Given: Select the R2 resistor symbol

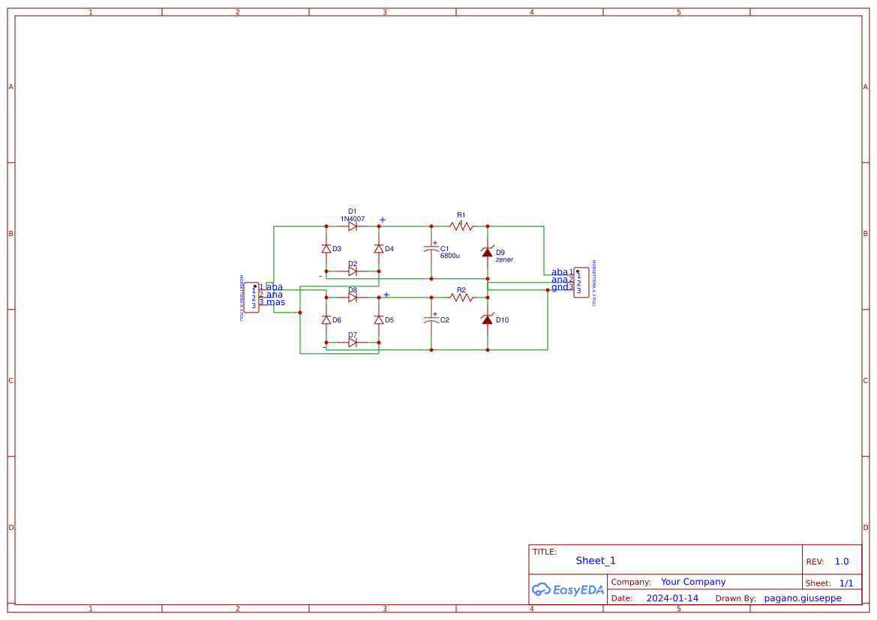Looking at the screenshot, I should click(461, 298).
